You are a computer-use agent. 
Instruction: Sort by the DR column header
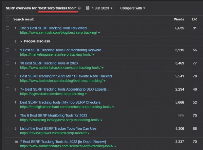194,19
